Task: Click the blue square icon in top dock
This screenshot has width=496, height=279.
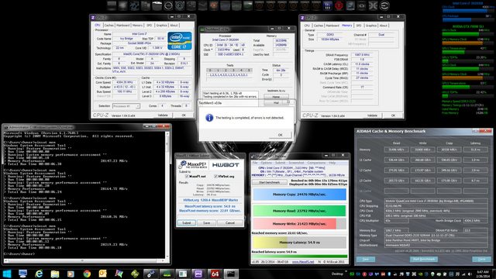Action: click(x=327, y=5)
